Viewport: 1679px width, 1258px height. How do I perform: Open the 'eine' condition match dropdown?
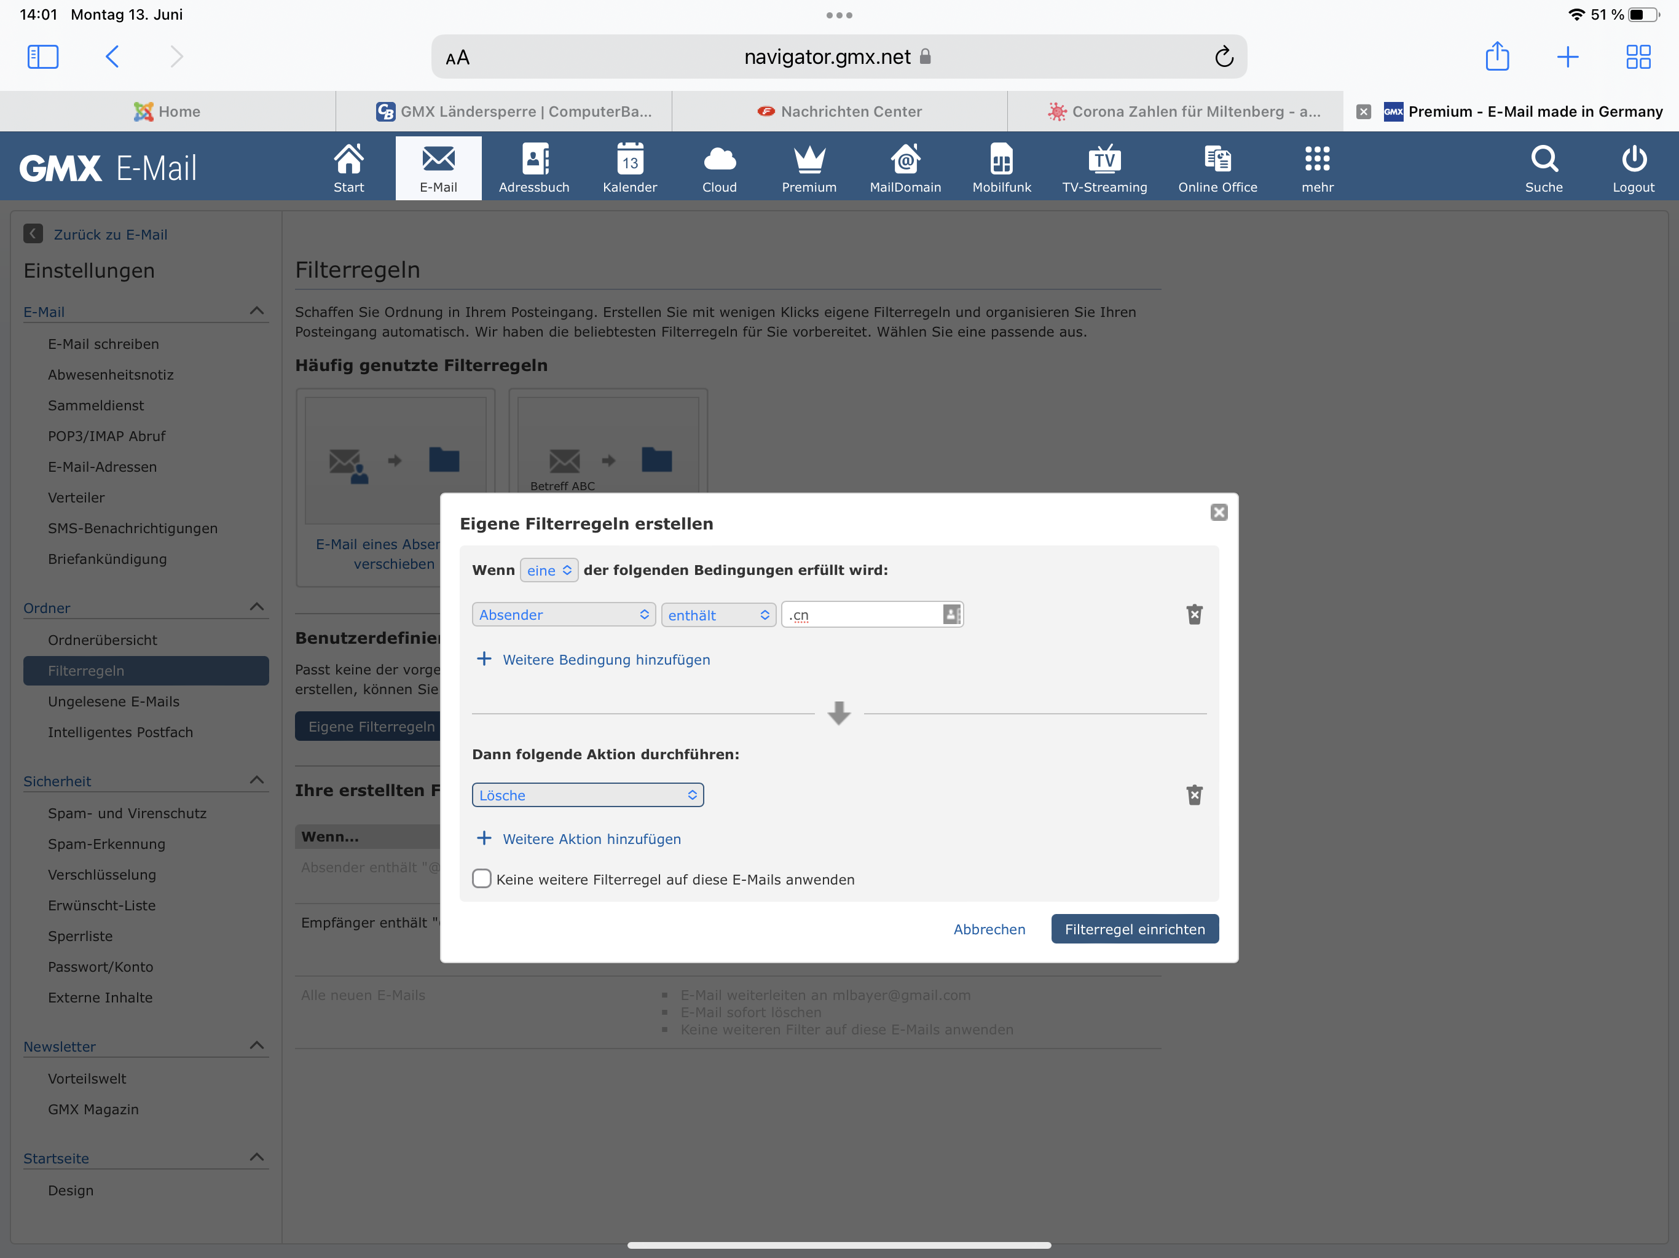pos(549,570)
